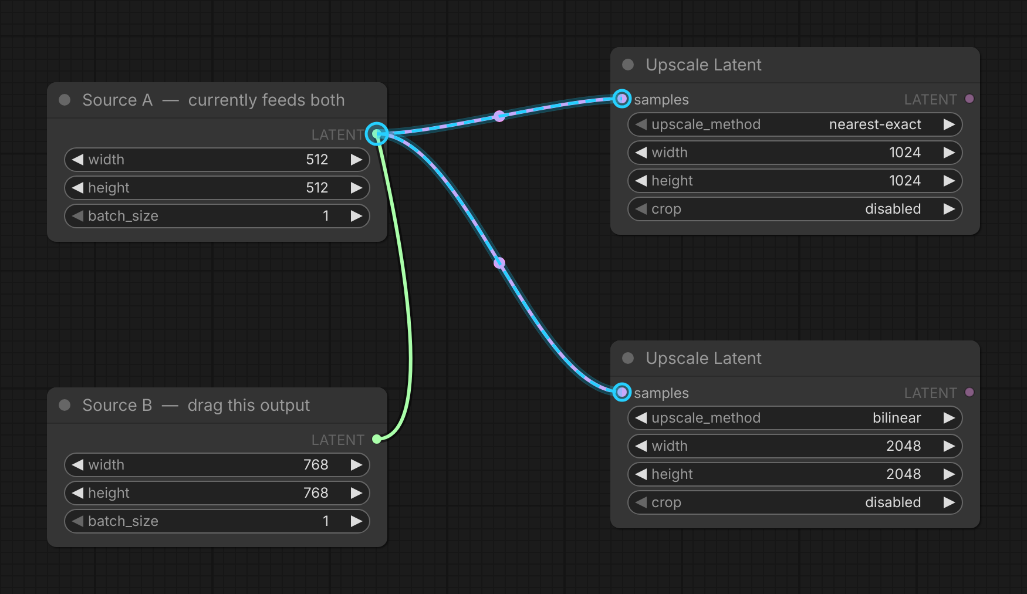This screenshot has height=594, width=1027.
Task: Click Source B height value 768
Action: coord(316,493)
